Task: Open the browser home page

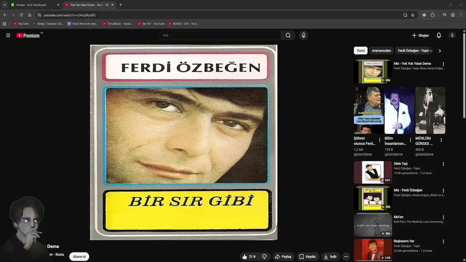Action: 29,15
